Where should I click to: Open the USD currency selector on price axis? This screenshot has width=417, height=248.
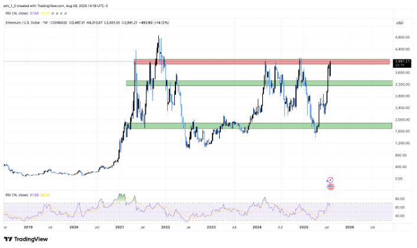click(399, 22)
